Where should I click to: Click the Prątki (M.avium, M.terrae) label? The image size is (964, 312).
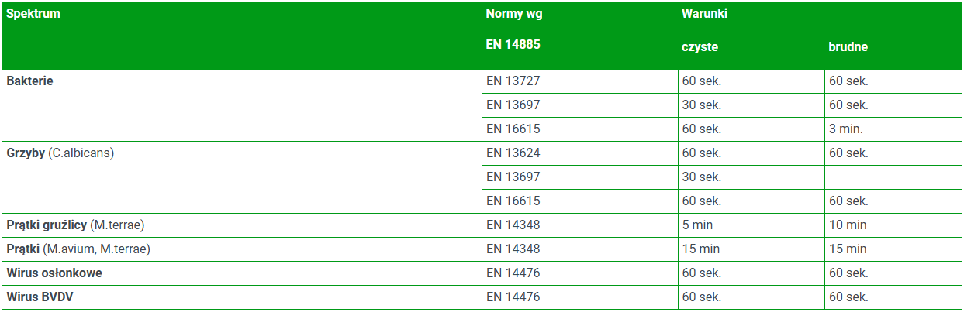click(x=78, y=249)
